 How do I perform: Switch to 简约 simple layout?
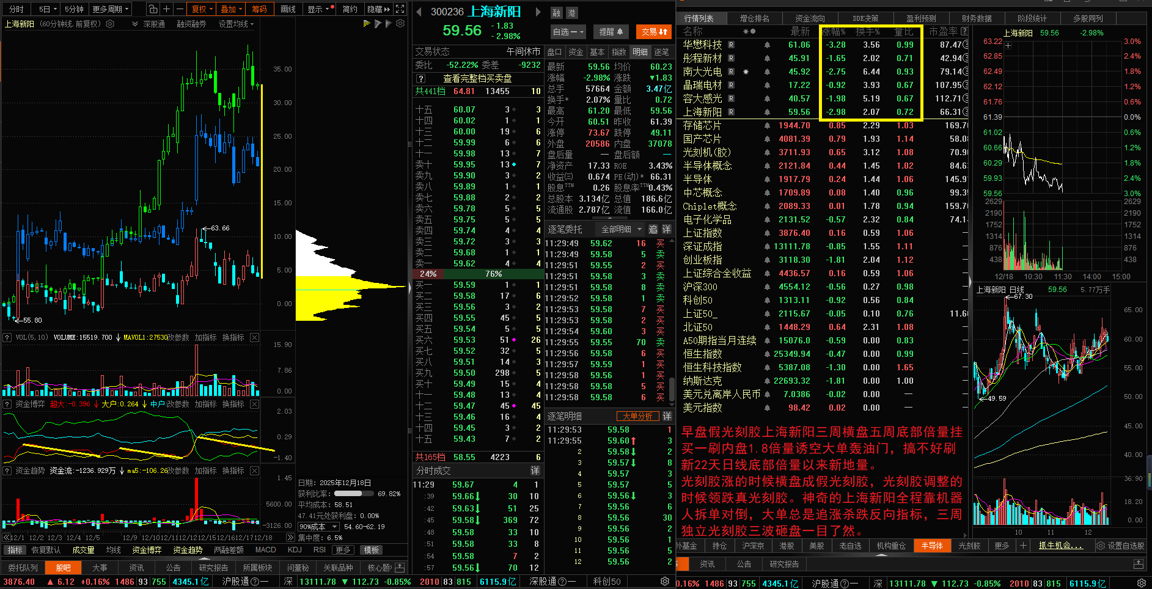(x=350, y=9)
